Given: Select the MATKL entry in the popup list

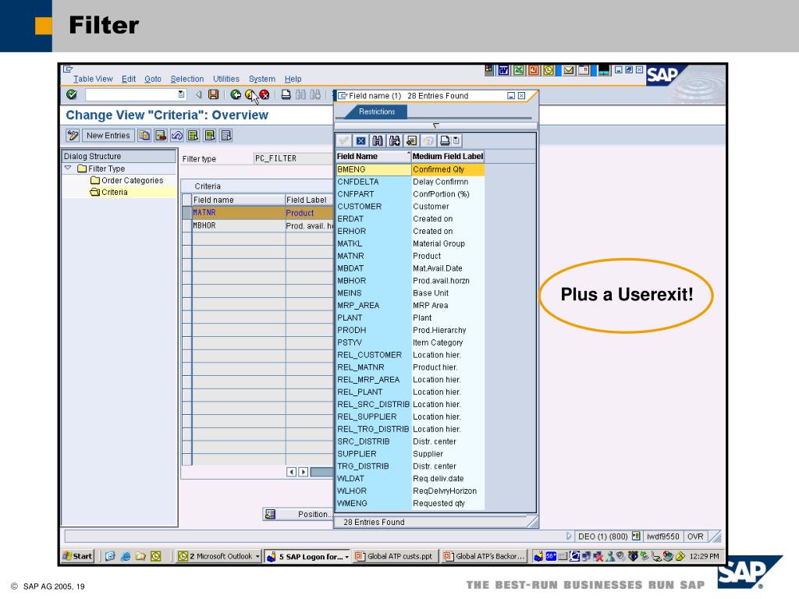Looking at the screenshot, I should pyautogui.click(x=410, y=243).
